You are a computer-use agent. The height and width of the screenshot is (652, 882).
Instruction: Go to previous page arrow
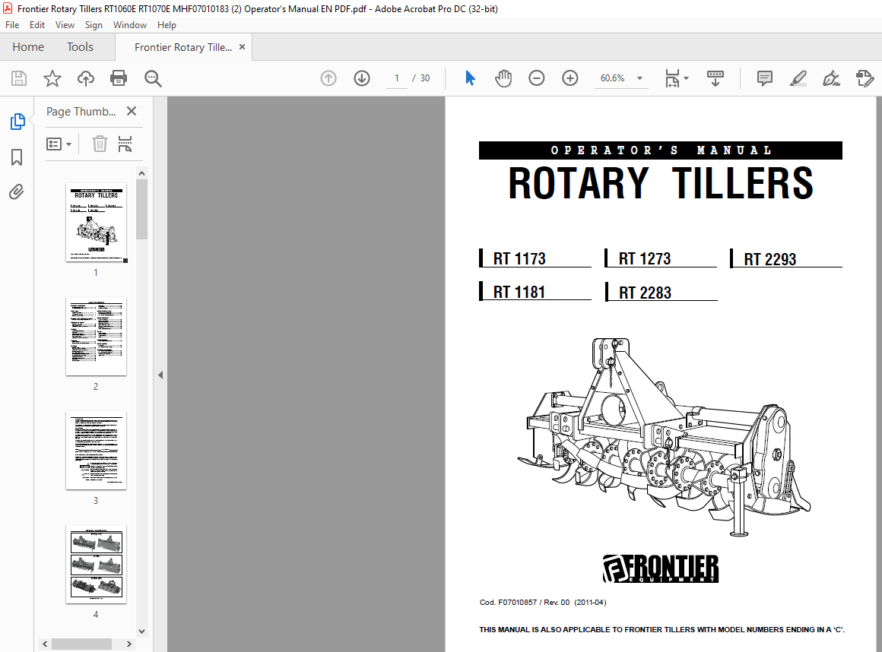328,78
